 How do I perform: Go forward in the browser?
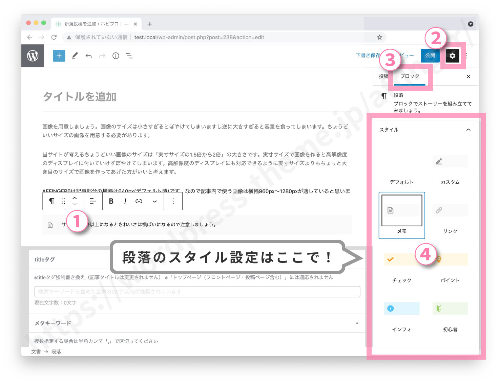click(x=42, y=37)
